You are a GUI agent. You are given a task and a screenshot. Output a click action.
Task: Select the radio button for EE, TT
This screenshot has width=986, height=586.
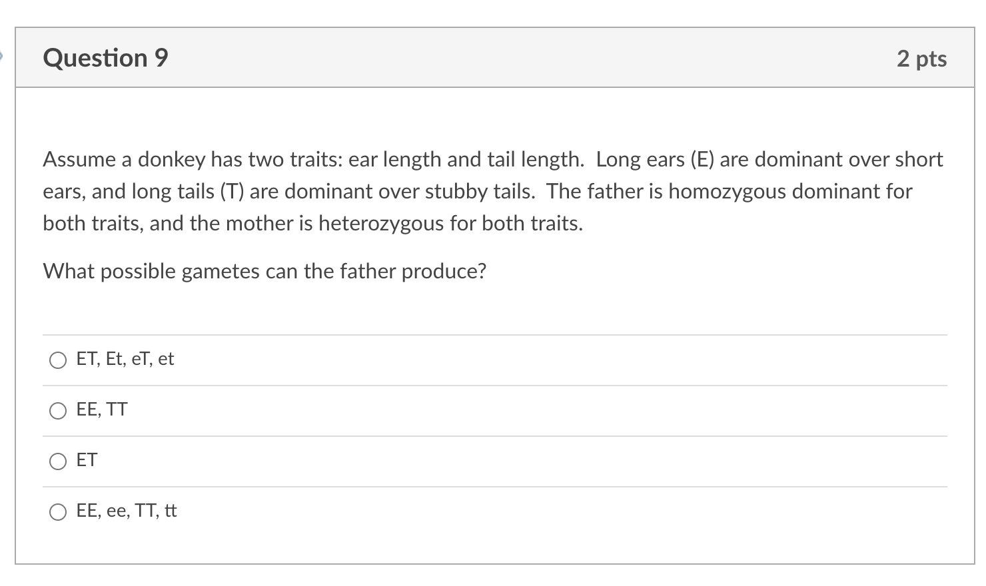point(58,411)
